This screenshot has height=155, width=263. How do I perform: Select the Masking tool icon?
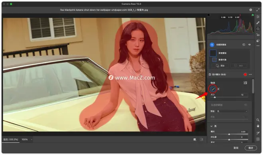click(258, 29)
